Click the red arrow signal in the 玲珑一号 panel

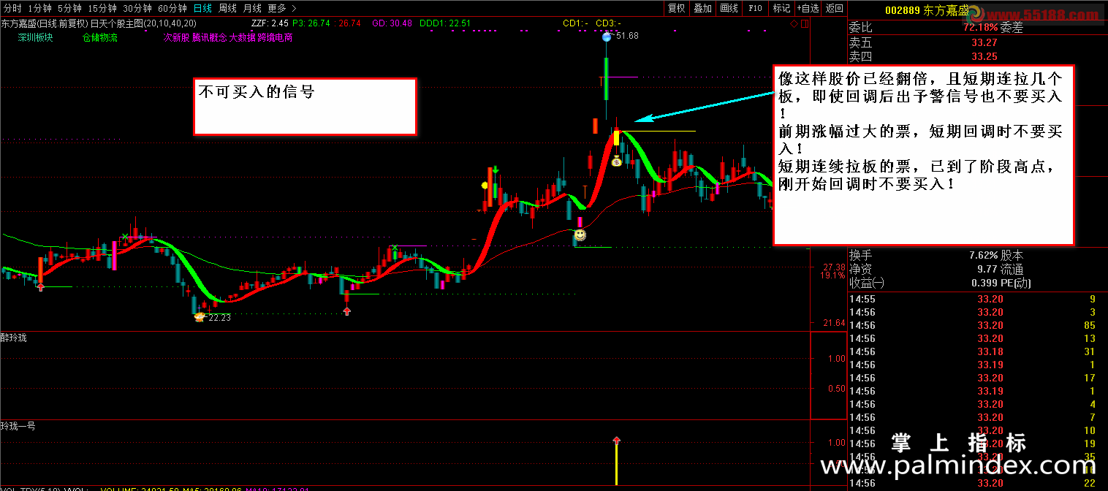616,441
